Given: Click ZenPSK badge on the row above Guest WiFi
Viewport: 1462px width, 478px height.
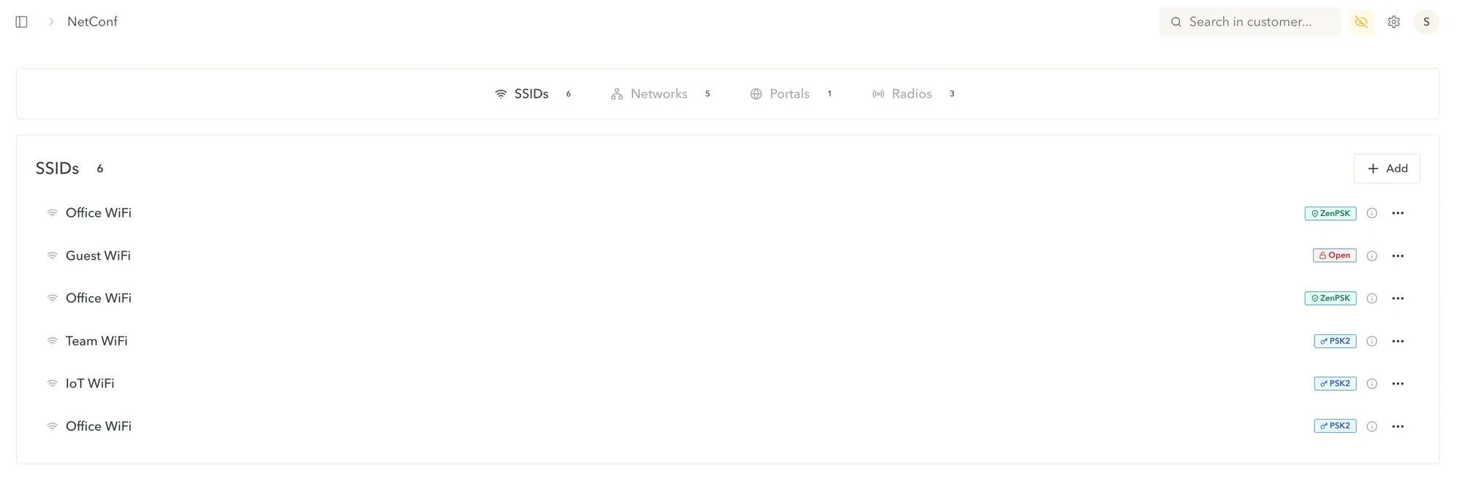Looking at the screenshot, I should [1330, 213].
